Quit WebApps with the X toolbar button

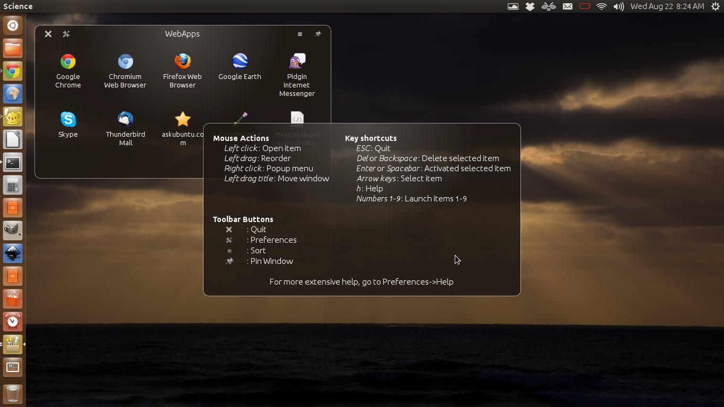pyautogui.click(x=48, y=34)
